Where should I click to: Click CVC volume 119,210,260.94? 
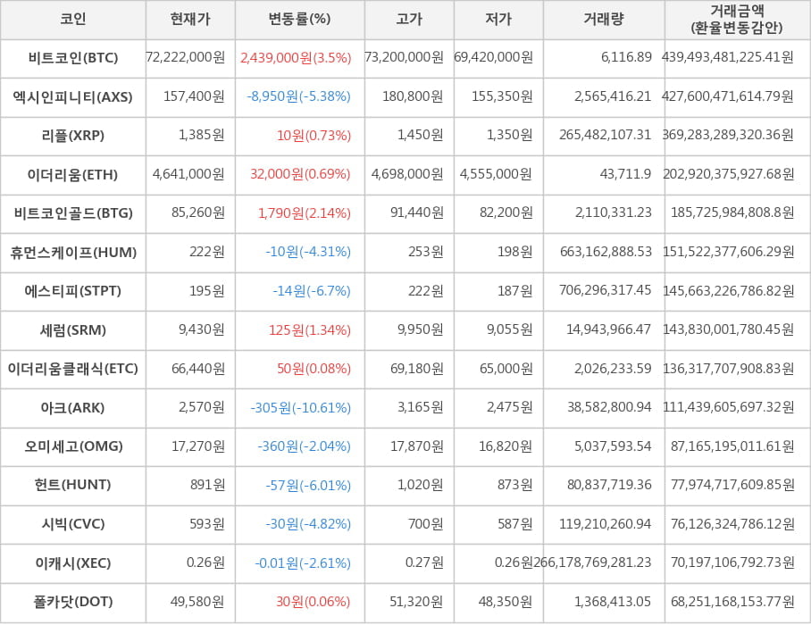pyautogui.click(x=606, y=524)
